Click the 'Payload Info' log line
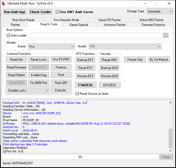The image size is (176, 168). (45, 103)
